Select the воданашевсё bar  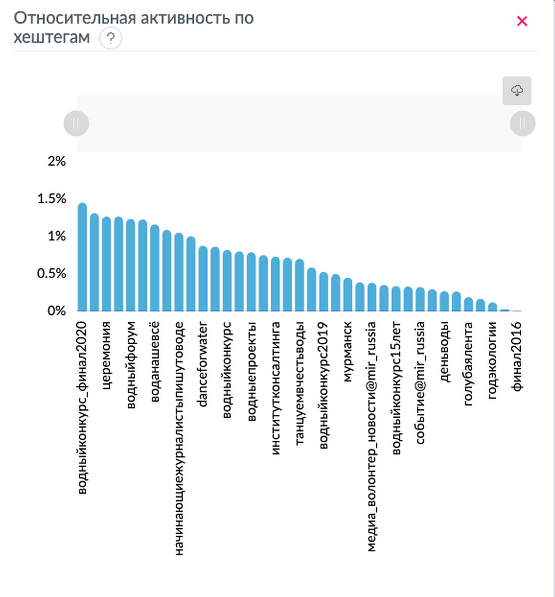pos(155,269)
